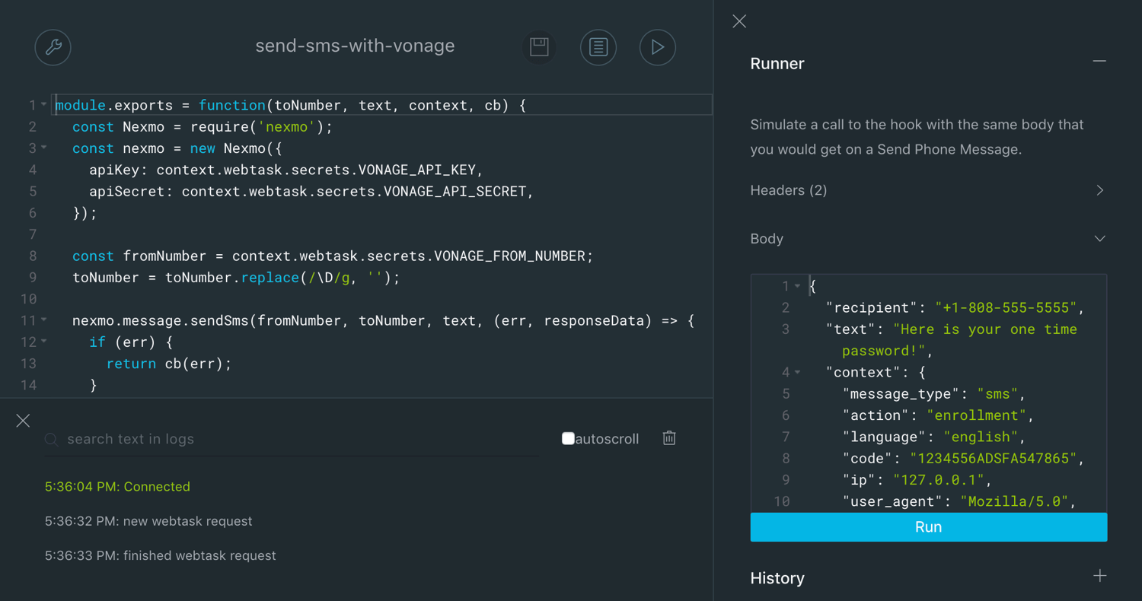Click the play runner icon in header
1142x601 pixels.
pos(658,47)
